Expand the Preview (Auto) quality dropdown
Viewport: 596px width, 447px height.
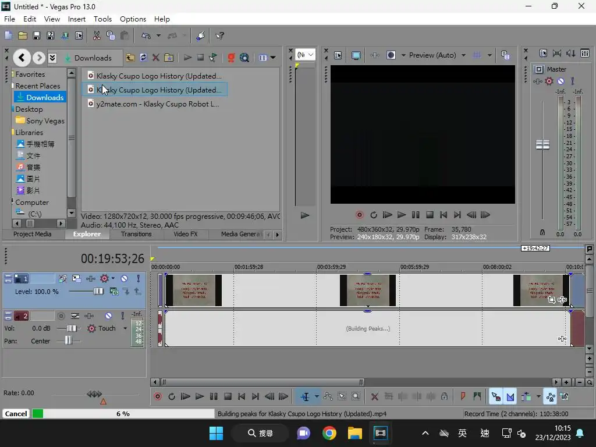click(x=463, y=55)
